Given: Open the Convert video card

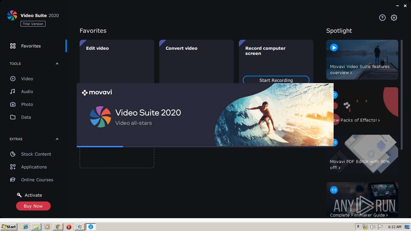Looking at the screenshot, I should (197, 61).
